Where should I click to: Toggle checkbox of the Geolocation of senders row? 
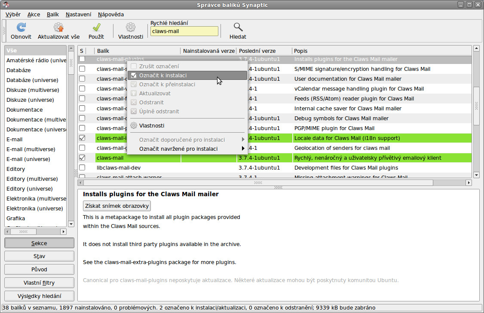tap(82, 148)
